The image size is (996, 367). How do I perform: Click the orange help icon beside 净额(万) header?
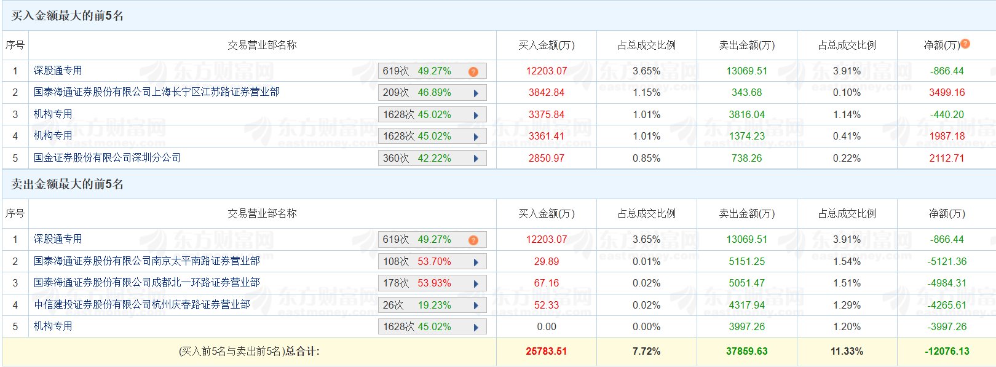(965, 44)
